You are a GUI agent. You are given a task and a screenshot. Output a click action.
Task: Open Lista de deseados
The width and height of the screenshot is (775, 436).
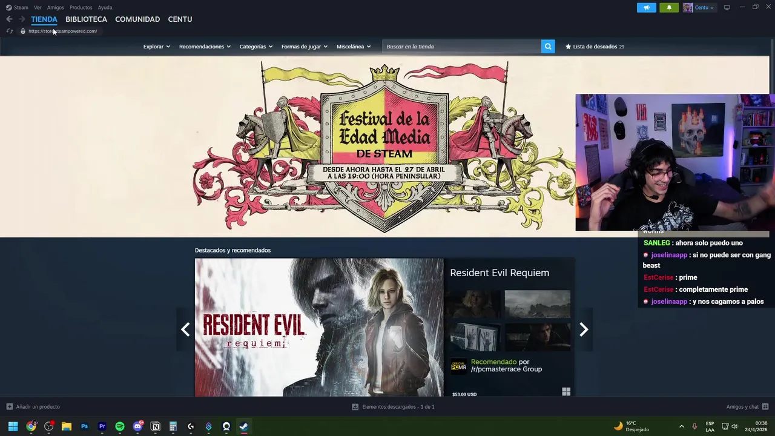point(595,47)
